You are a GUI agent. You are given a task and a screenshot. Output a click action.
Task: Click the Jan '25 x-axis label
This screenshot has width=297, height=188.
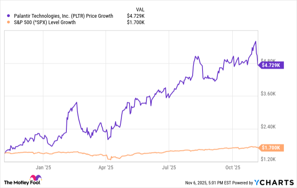[x=43, y=167]
